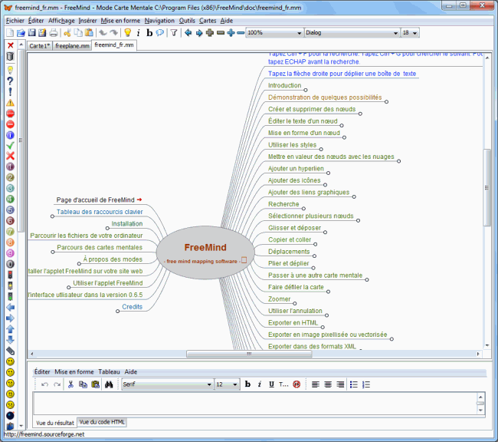Toggle bold in the note editor toolbar
Viewport: 498px width, 442px height.
click(x=247, y=384)
